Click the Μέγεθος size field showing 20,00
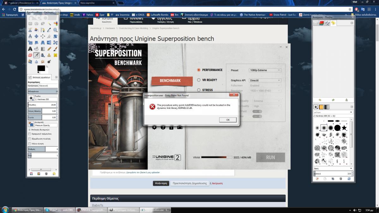379x213 pixels. point(43,104)
